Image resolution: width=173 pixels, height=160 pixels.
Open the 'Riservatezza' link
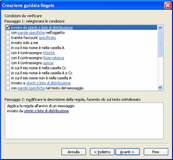coord(53,58)
